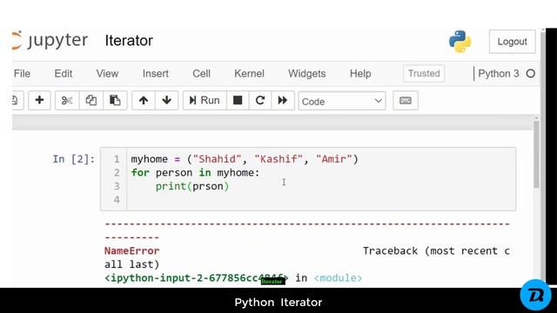Click the Jupyter logo
The height and width of the screenshot is (313, 557).
coord(50,40)
